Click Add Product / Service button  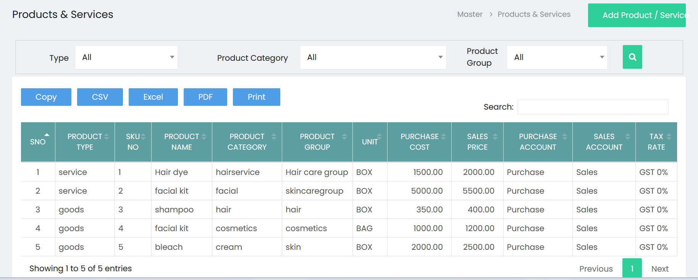pyautogui.click(x=637, y=15)
